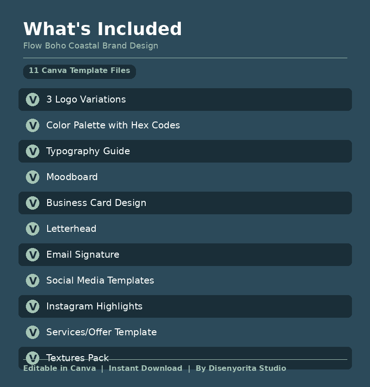This screenshot has height=387, width=370.
Task: Click the Social Media Templates check icon
Action: (32, 280)
